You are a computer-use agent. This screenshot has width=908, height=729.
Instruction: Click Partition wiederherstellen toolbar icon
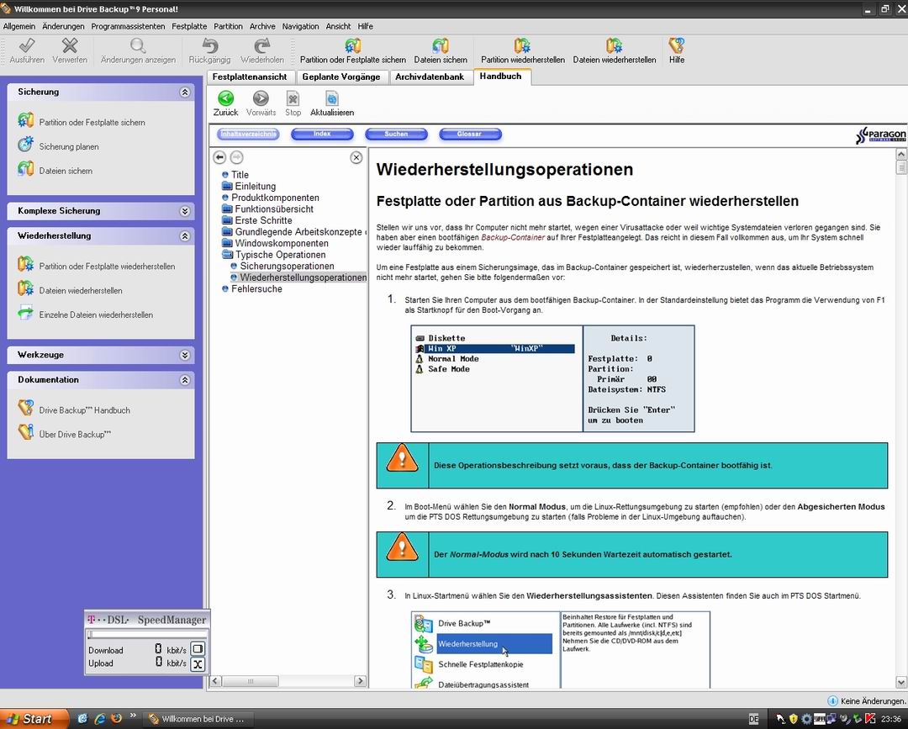click(x=522, y=45)
